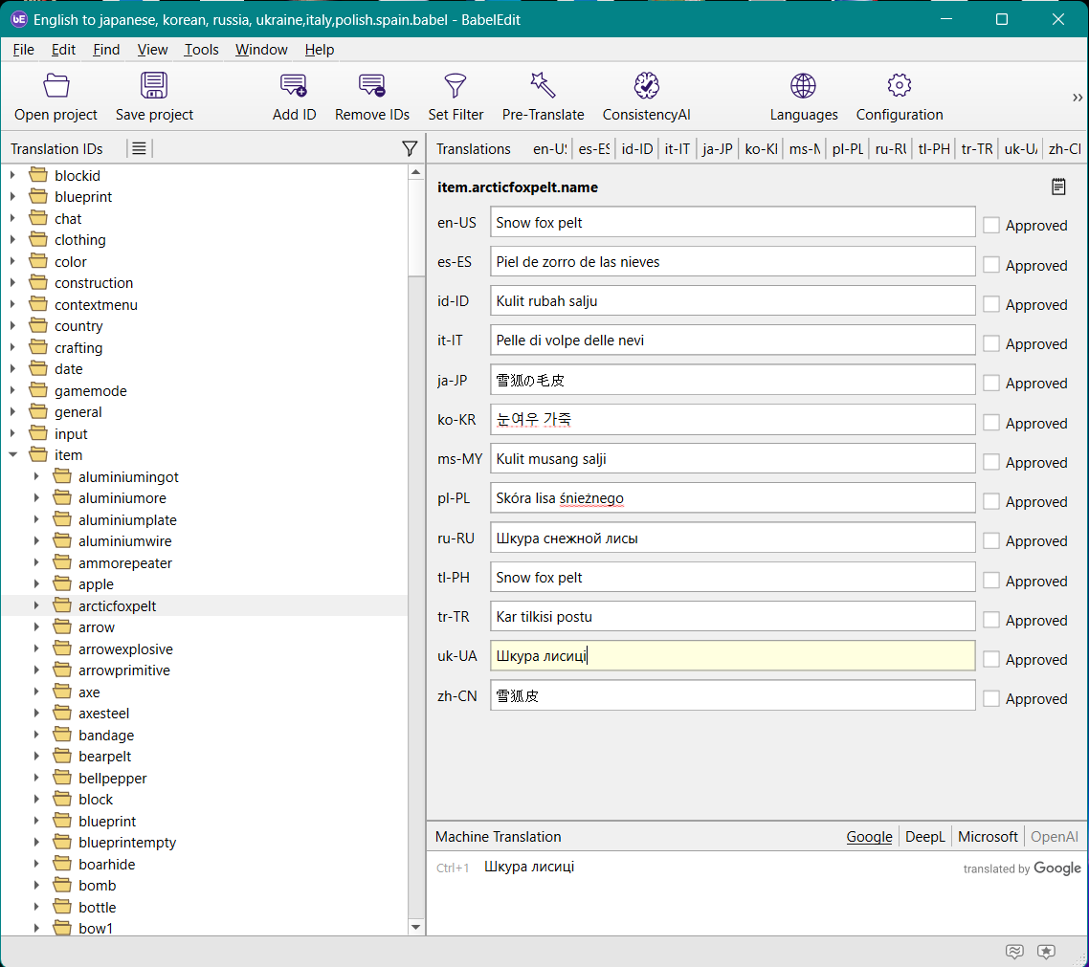
Task: Open Configuration gear settings
Action: click(899, 86)
